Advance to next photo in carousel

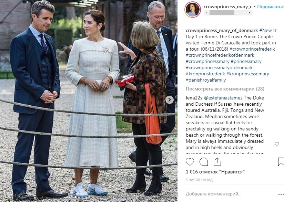click(x=169, y=100)
